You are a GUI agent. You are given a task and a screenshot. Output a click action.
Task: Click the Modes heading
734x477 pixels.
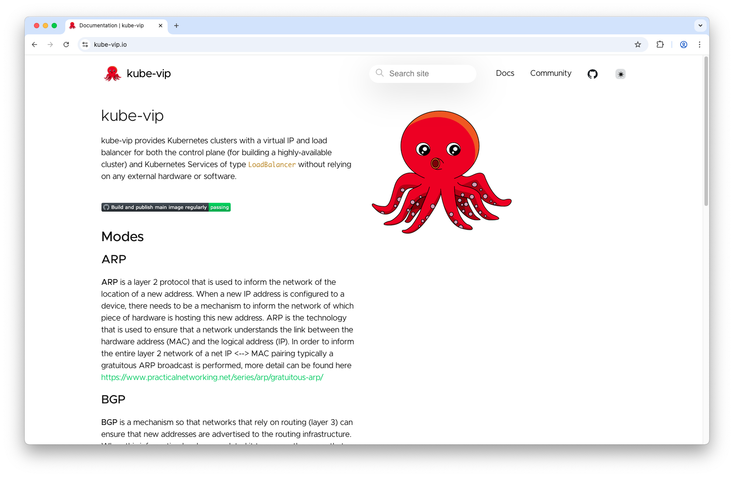pyautogui.click(x=123, y=237)
